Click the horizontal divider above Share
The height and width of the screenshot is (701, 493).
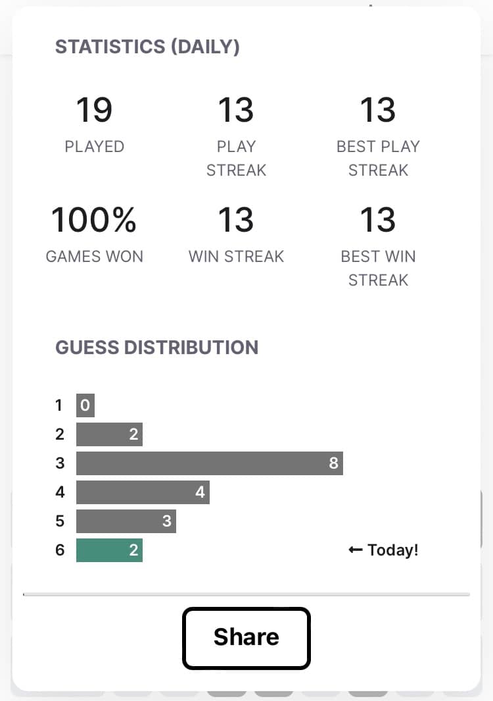point(246,594)
